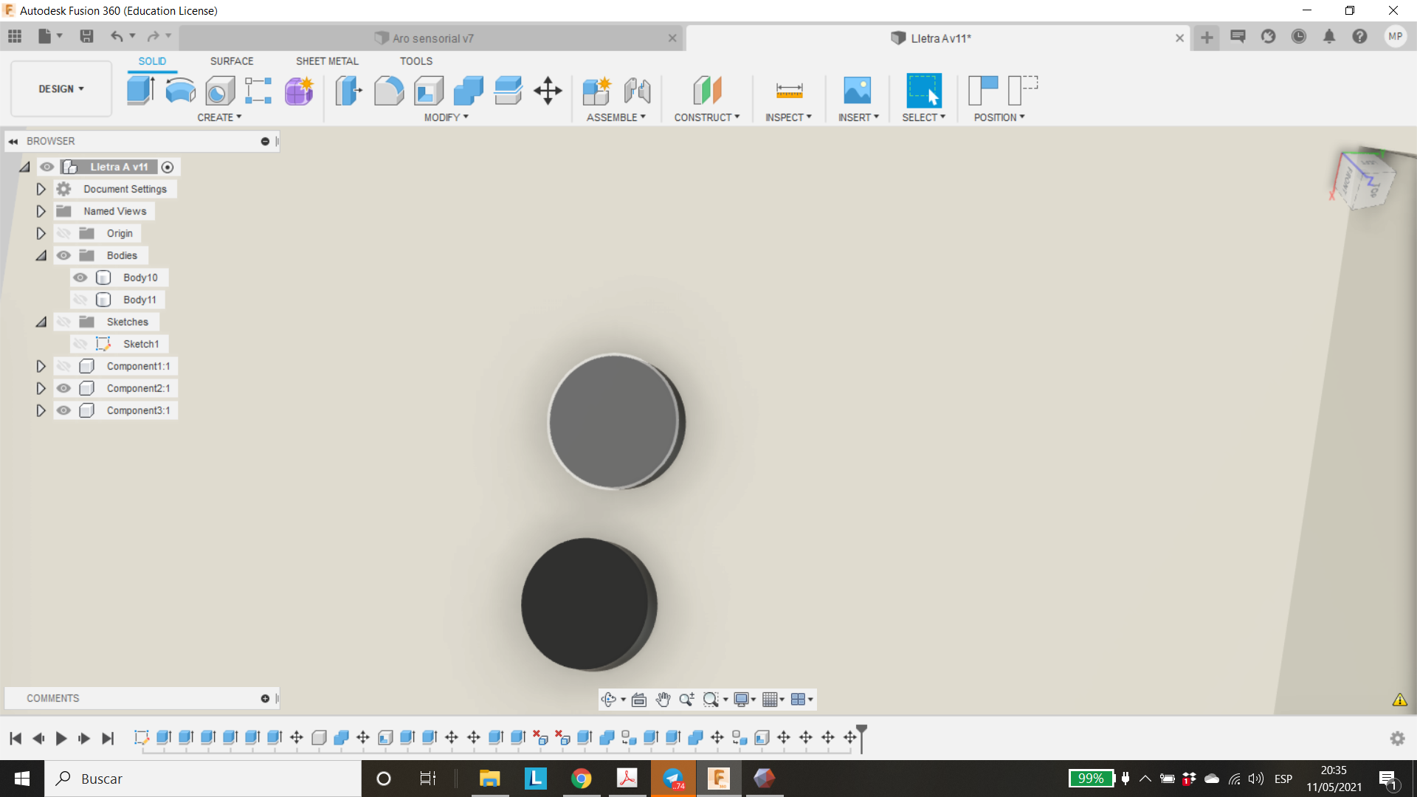Expand Document Settings node
The image size is (1417, 797).
pos(41,189)
